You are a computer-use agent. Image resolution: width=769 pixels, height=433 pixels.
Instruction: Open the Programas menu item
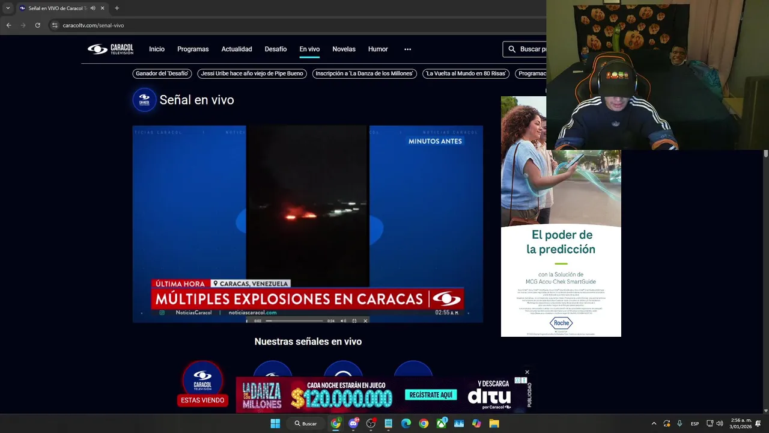point(193,49)
